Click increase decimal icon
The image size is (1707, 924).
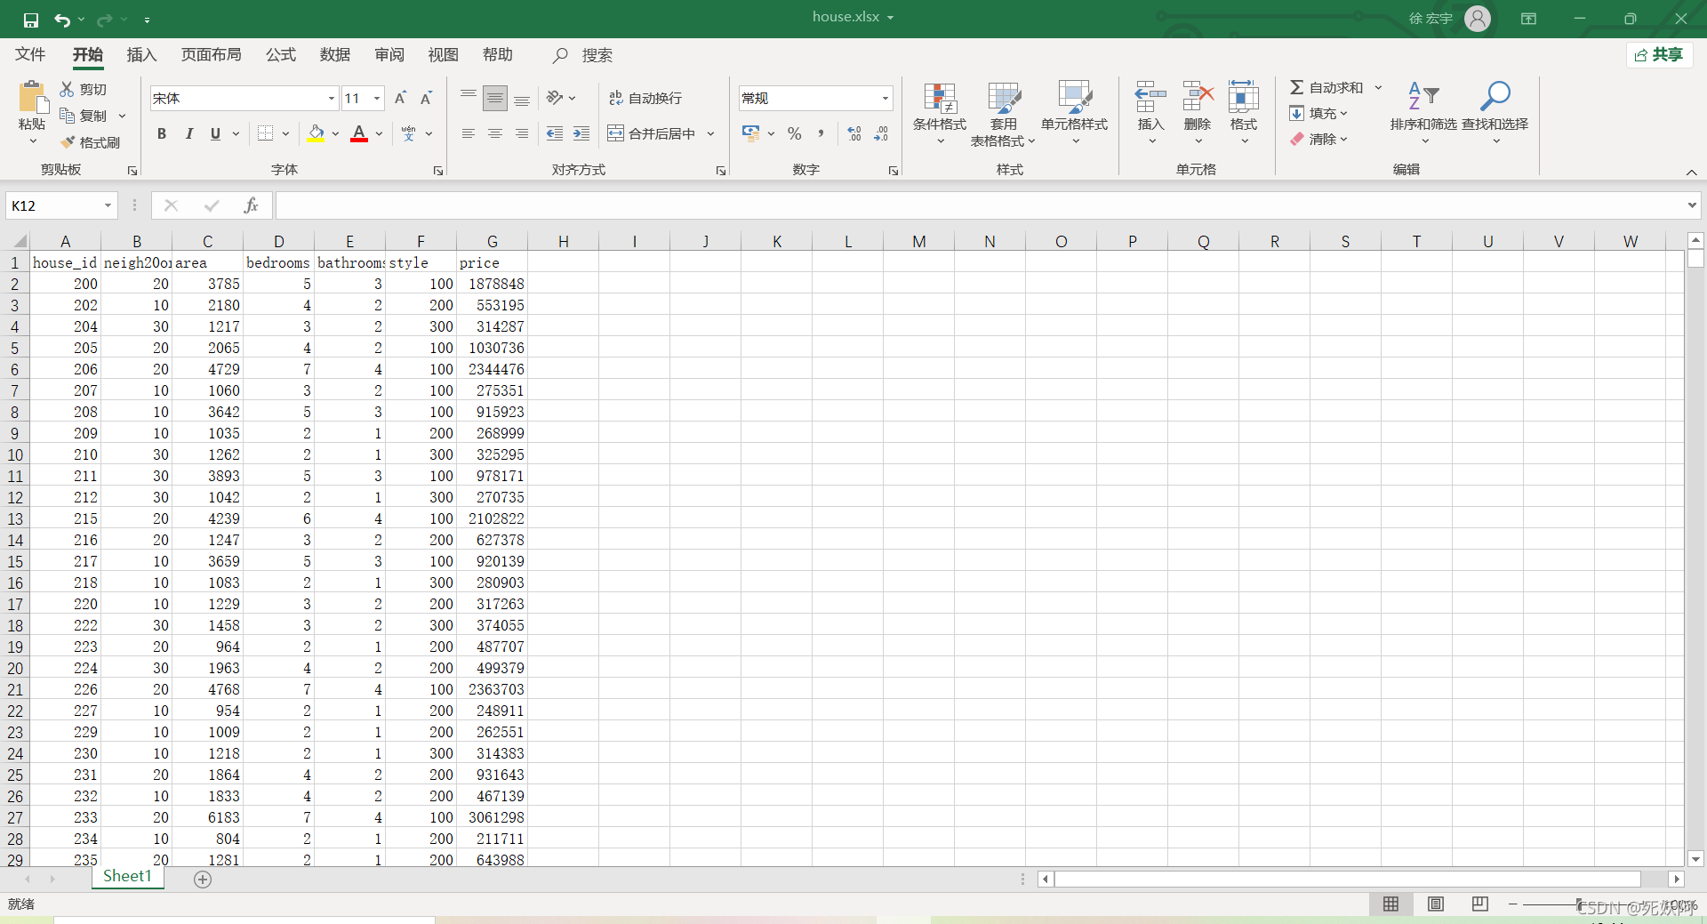click(854, 133)
